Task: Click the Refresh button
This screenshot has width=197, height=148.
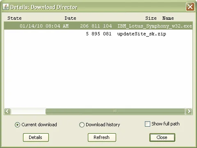Action: point(102,137)
